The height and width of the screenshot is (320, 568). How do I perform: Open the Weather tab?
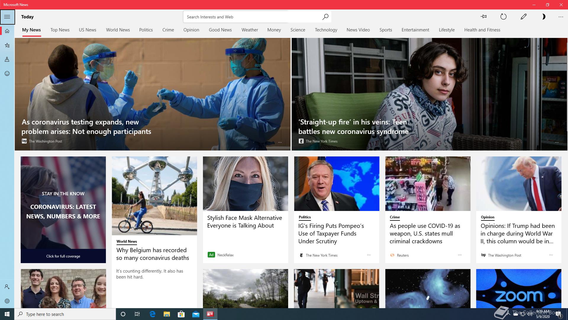[250, 30]
